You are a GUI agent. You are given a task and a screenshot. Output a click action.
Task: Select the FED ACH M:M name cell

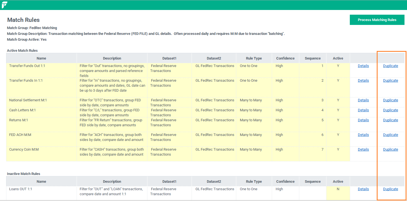pyautogui.click(x=41, y=139)
